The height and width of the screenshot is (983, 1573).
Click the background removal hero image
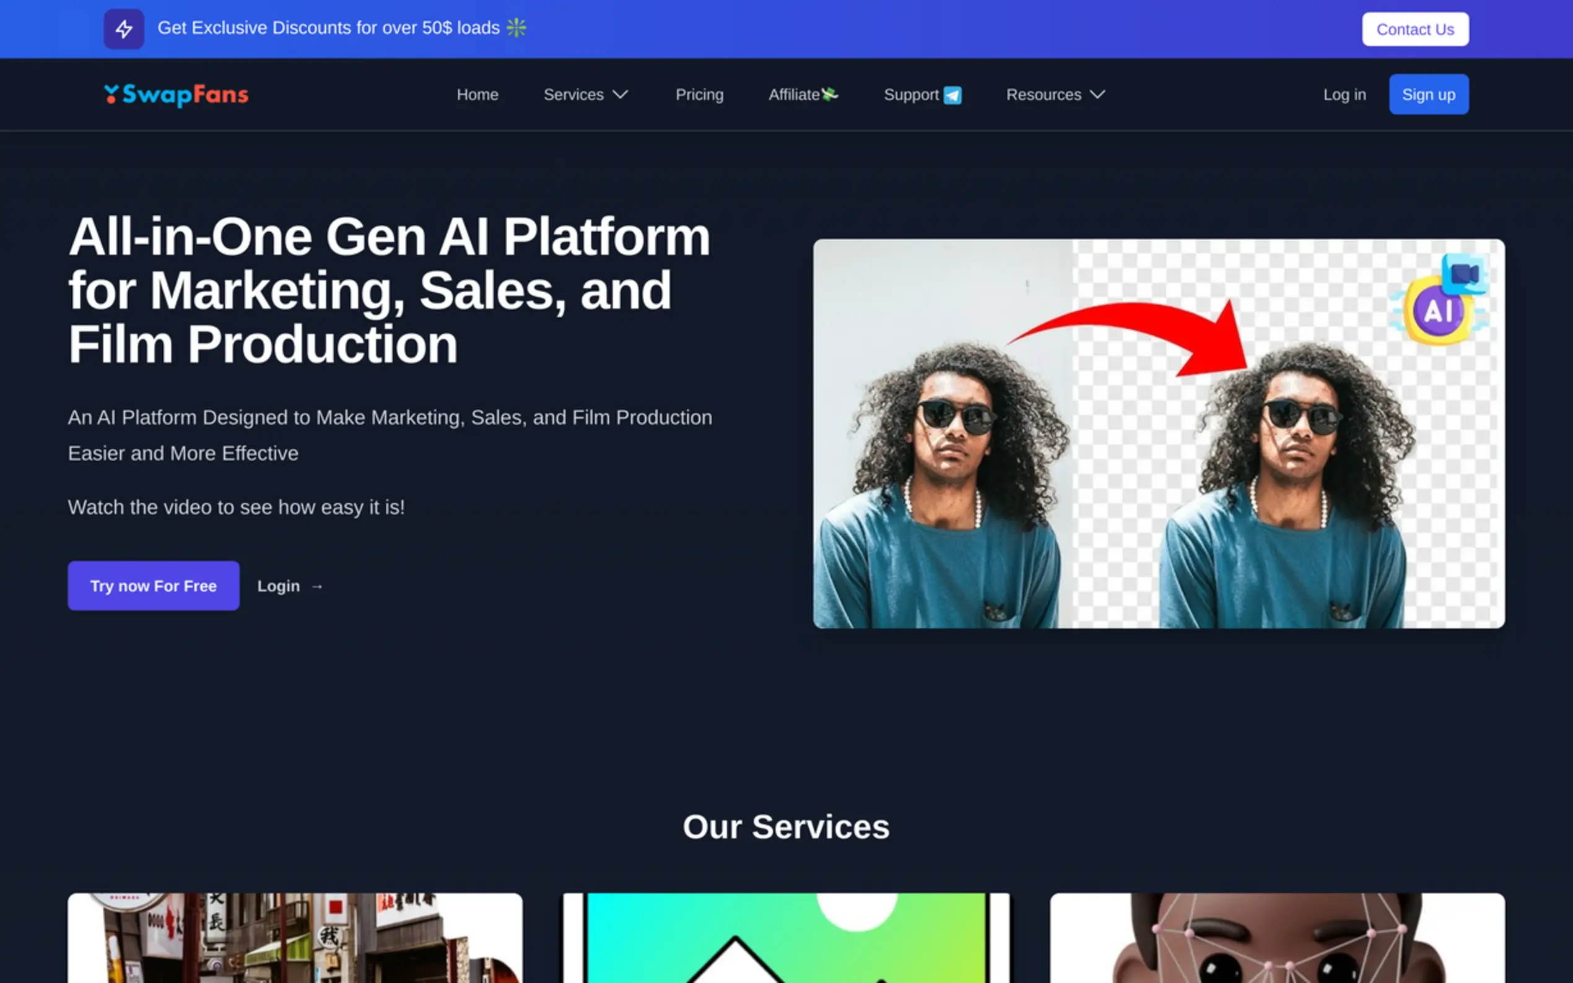click(1158, 434)
